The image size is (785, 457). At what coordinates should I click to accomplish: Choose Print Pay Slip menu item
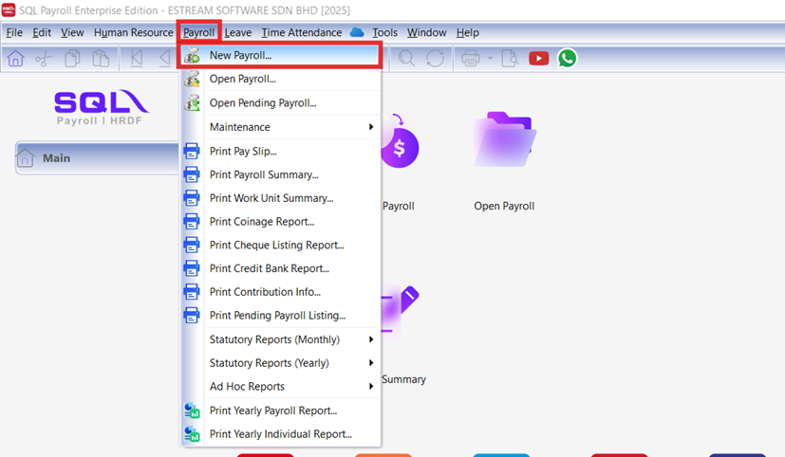(243, 151)
